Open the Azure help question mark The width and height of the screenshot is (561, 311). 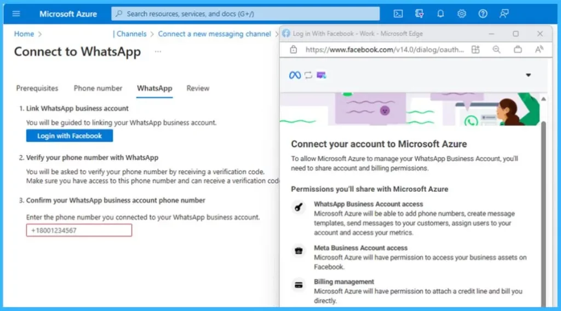(x=483, y=14)
